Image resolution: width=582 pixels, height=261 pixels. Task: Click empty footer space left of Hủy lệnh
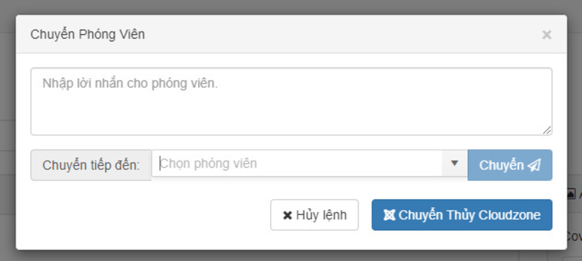click(145, 215)
